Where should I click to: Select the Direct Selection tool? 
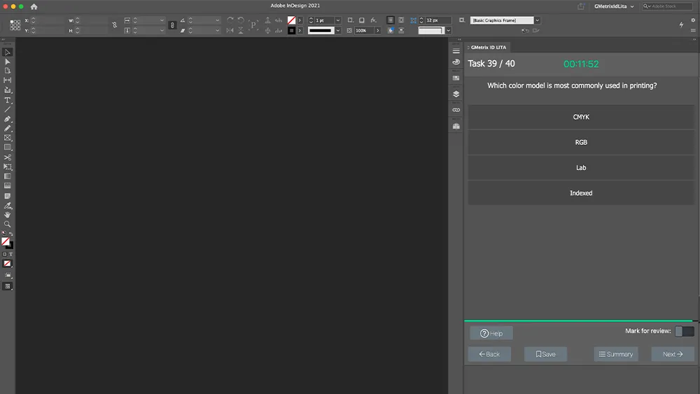click(8, 62)
